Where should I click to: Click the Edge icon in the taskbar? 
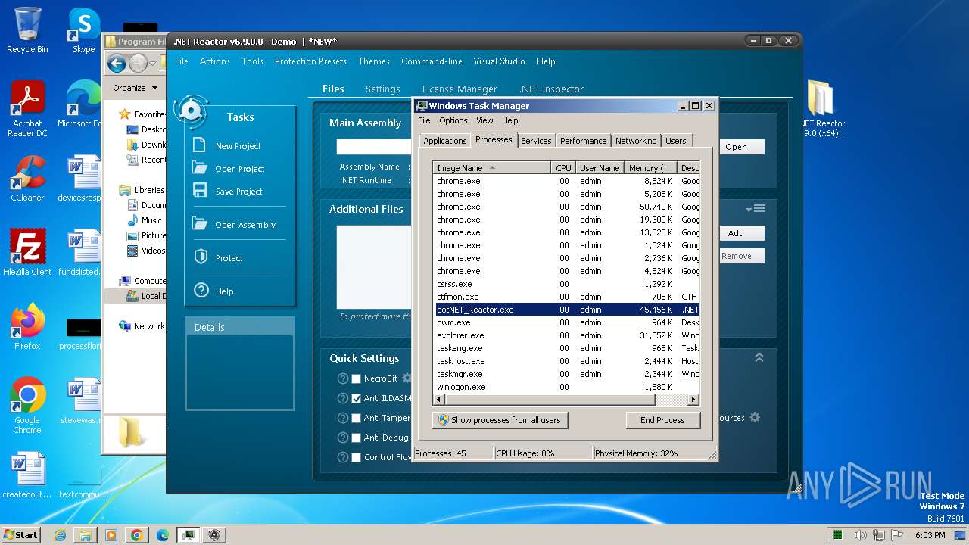click(x=163, y=535)
